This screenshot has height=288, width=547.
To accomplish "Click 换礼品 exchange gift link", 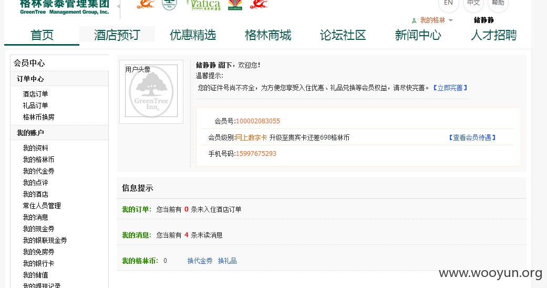I will (x=228, y=261).
